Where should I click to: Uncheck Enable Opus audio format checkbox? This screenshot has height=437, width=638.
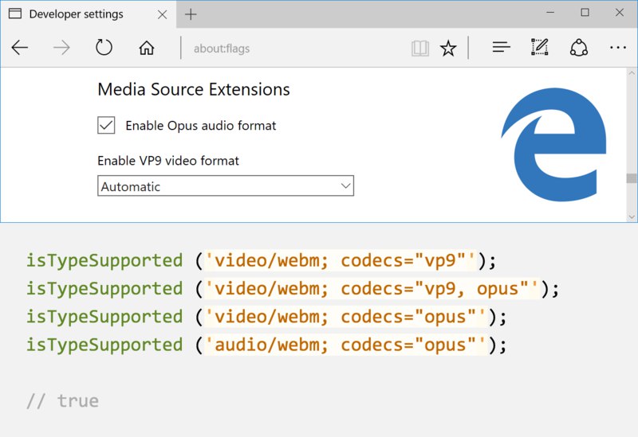[106, 125]
